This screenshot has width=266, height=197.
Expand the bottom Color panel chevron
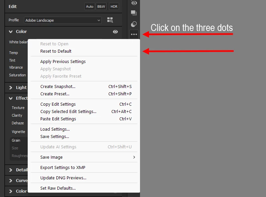(x=11, y=191)
